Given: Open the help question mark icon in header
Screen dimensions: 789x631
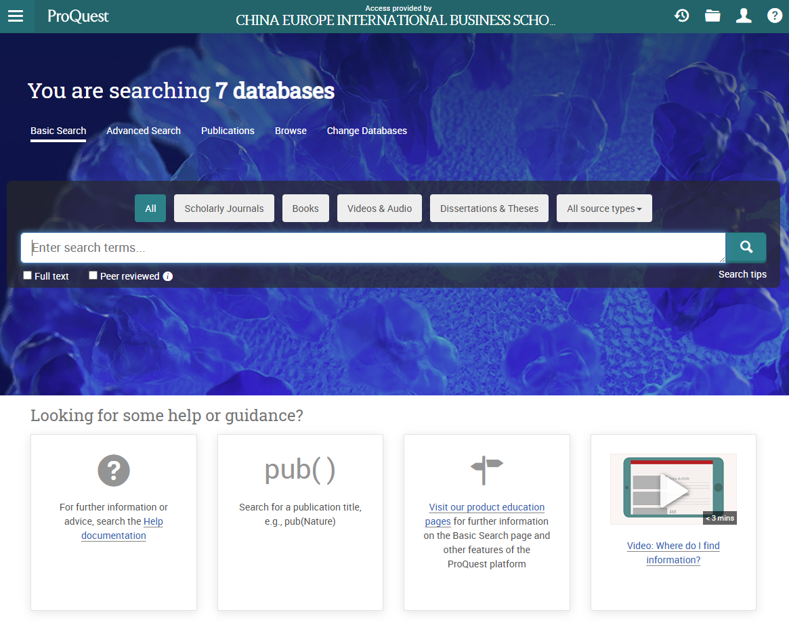Looking at the screenshot, I should tap(774, 16).
